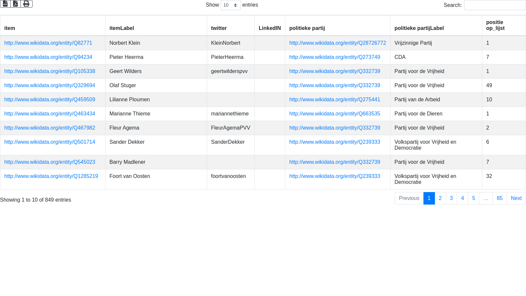Click the Next pagination button
526x296 pixels.
pos(516,198)
